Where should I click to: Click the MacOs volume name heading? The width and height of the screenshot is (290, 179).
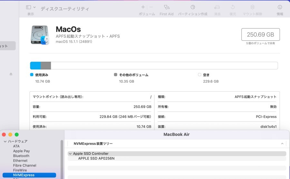click(68, 29)
